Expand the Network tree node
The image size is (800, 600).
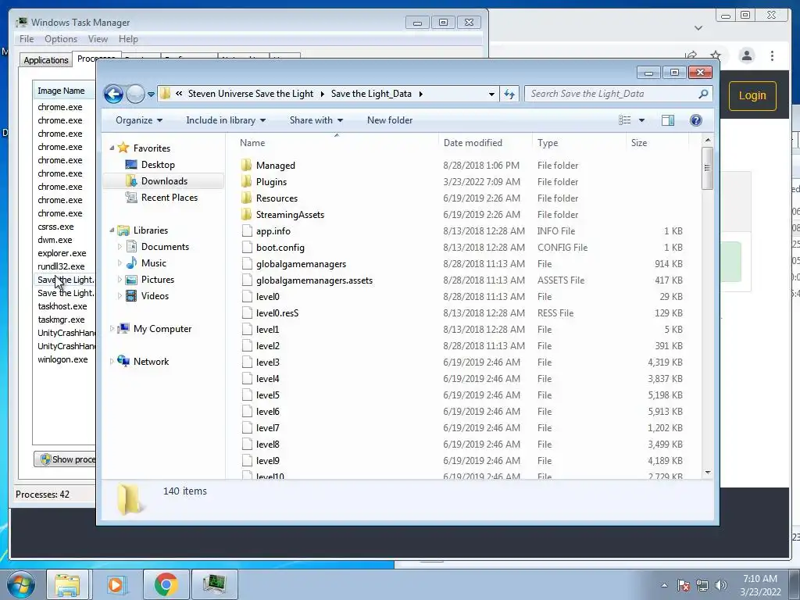[x=112, y=361]
